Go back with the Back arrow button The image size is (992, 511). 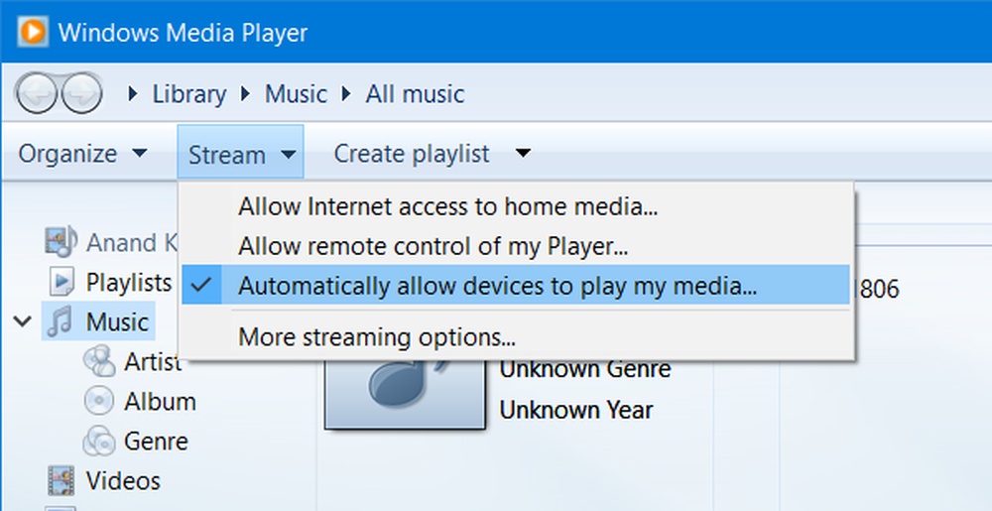(x=36, y=93)
